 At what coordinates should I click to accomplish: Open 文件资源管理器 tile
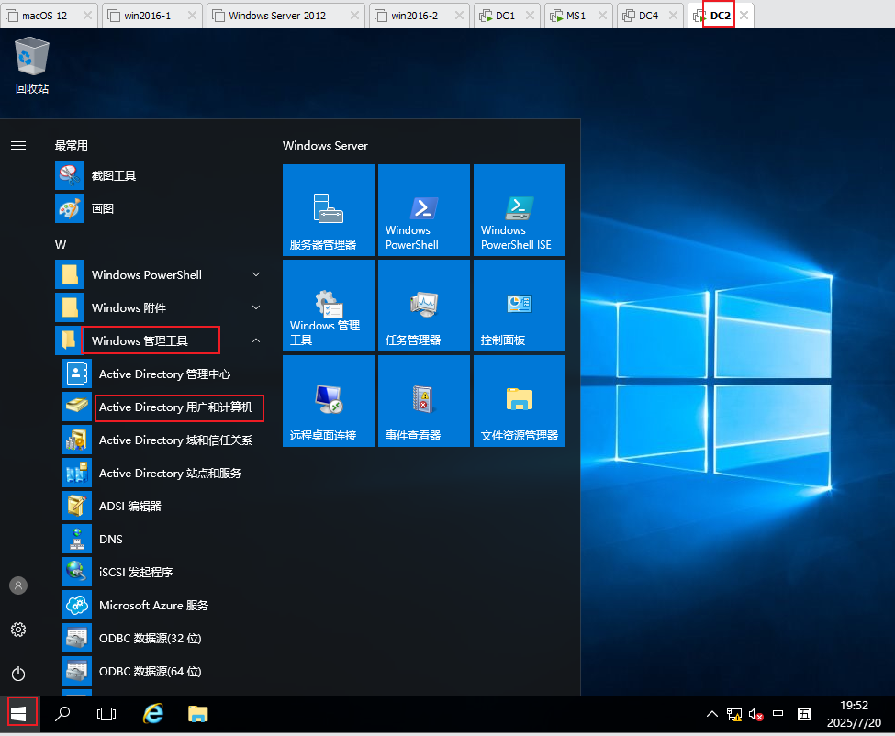click(x=520, y=401)
